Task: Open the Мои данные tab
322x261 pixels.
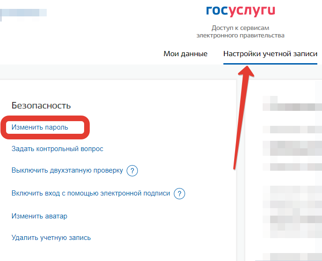Action: click(186, 54)
